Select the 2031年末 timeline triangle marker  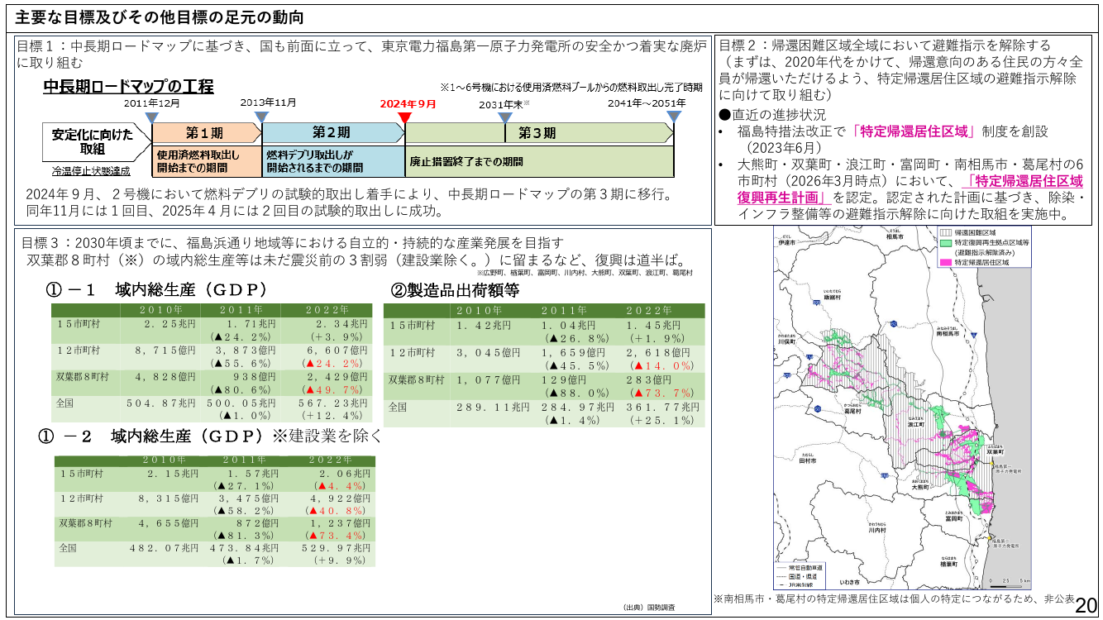pyautogui.click(x=506, y=117)
